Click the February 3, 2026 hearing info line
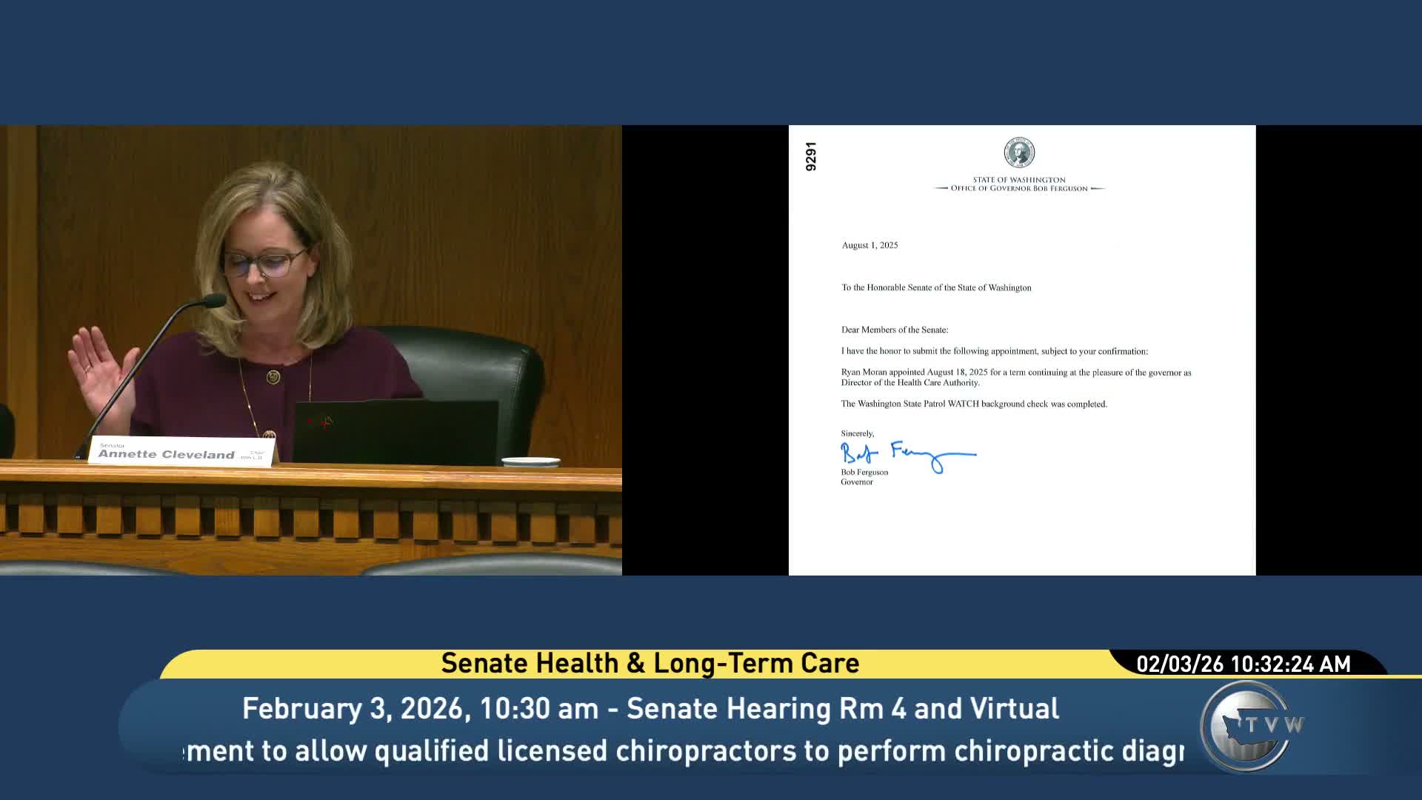 pos(650,709)
